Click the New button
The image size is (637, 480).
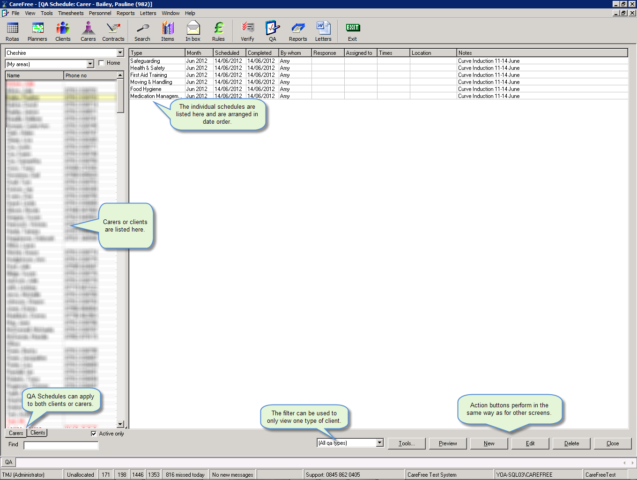pos(489,443)
